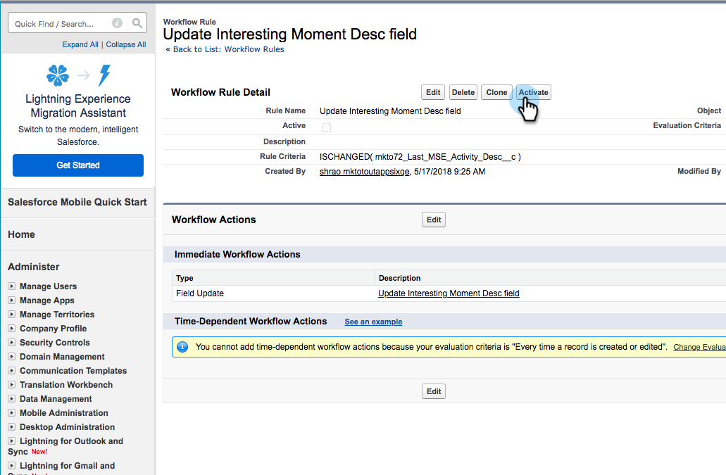Click the ISCHANGED rule criteria formula text

[420, 157]
